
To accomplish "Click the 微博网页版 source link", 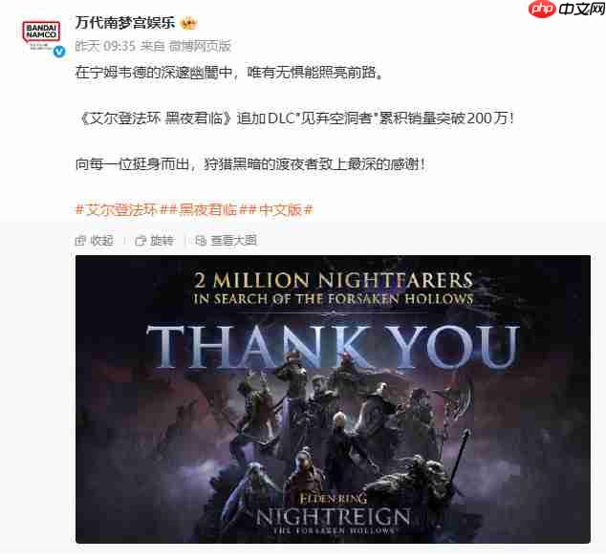I will point(200,47).
